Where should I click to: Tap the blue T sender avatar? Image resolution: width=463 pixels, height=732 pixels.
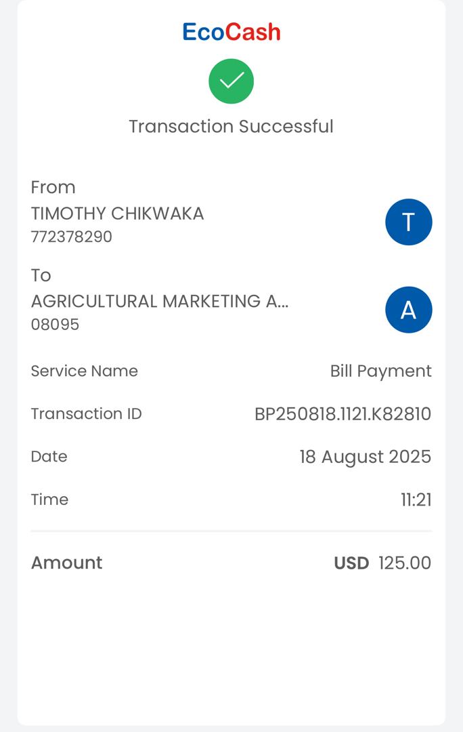[x=408, y=222]
